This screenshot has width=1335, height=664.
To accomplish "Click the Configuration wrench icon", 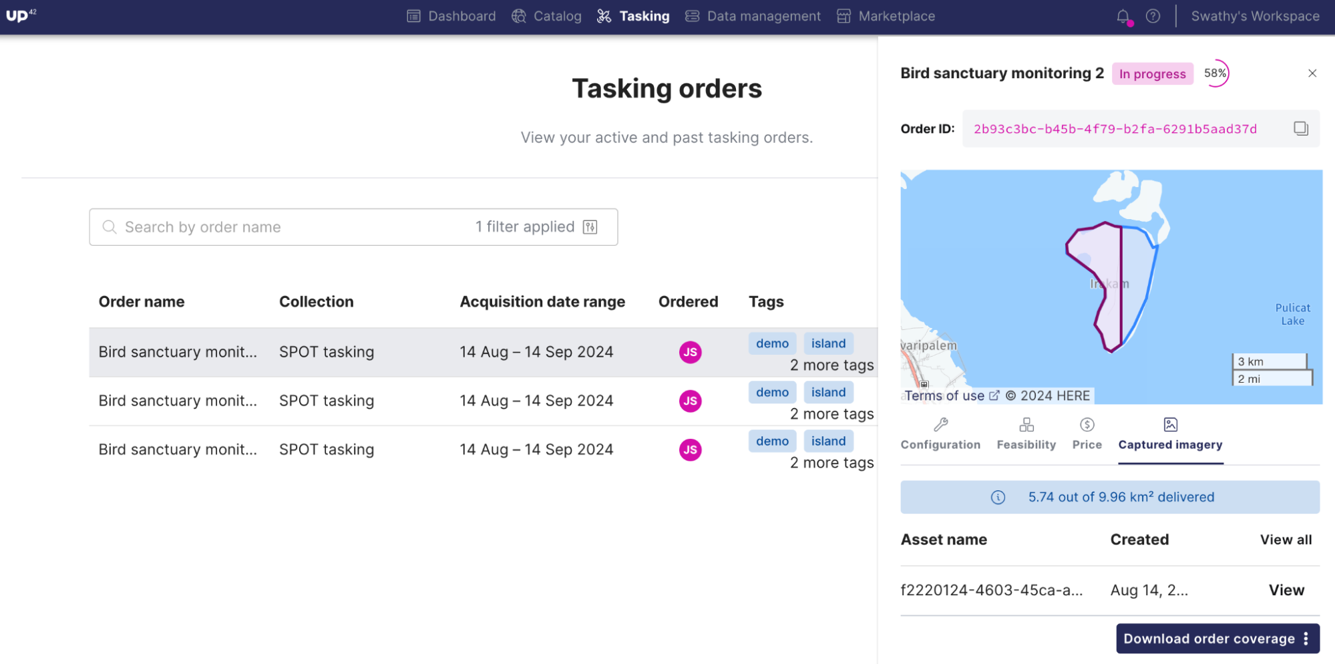I will point(940,424).
